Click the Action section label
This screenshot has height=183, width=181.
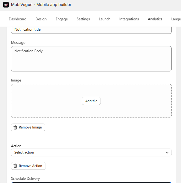point(16,146)
